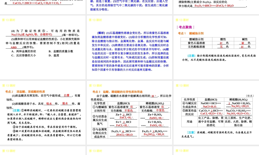Click the cell ②与活泼金属反应生成氢气
This screenshot has height=155, width=259.
[100, 120]
